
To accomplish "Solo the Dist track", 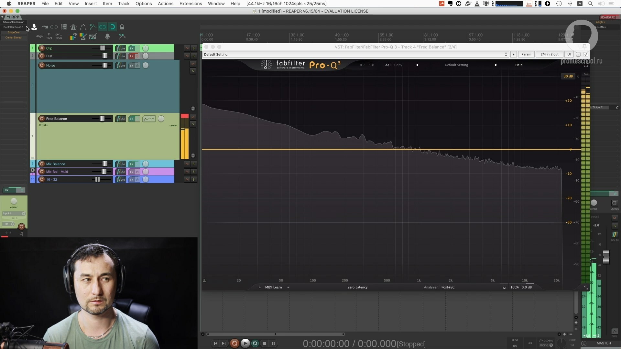I will click(x=193, y=56).
